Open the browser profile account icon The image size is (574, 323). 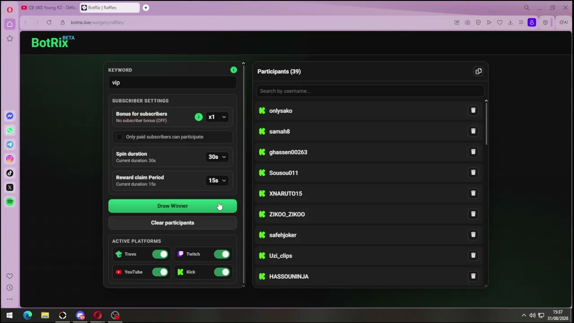tap(531, 22)
